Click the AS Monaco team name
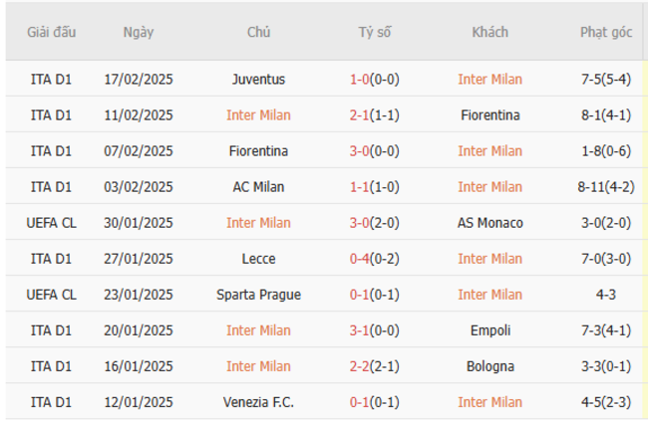 click(x=489, y=223)
